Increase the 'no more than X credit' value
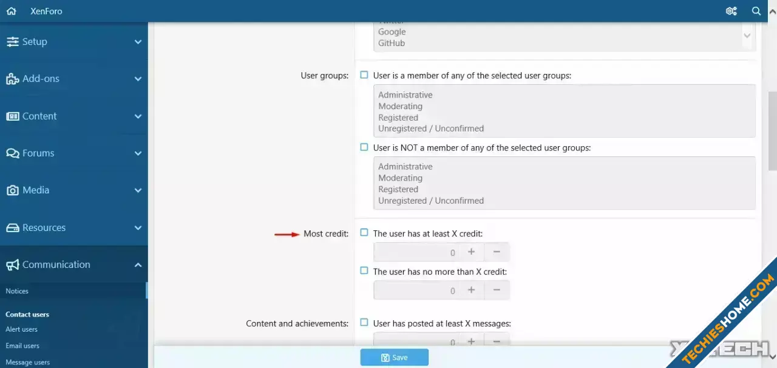The image size is (777, 368). [x=471, y=290]
